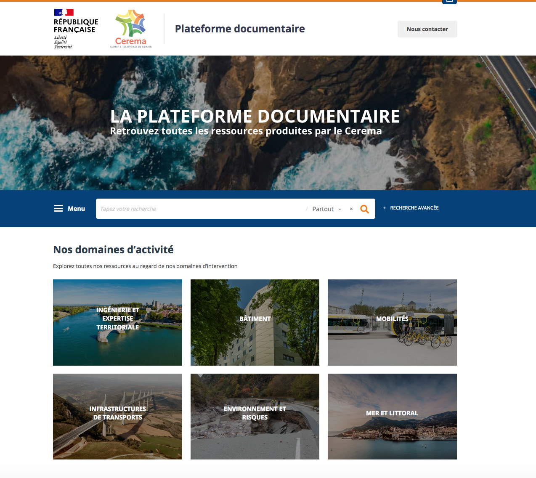536x478 pixels.
Task: Open the Recherche avancée link
Action: tap(414, 208)
